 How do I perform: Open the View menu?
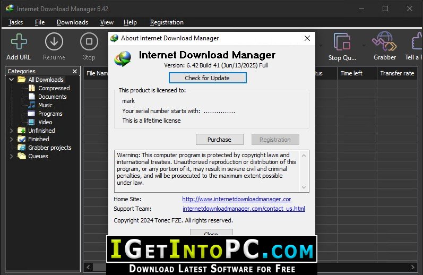tap(107, 22)
